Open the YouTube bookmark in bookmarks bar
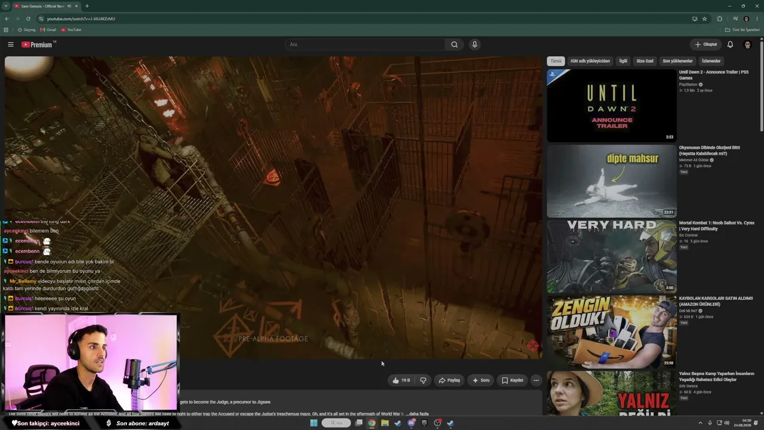 pos(71,30)
